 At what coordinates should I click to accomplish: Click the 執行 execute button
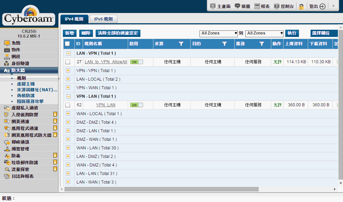click(x=292, y=33)
